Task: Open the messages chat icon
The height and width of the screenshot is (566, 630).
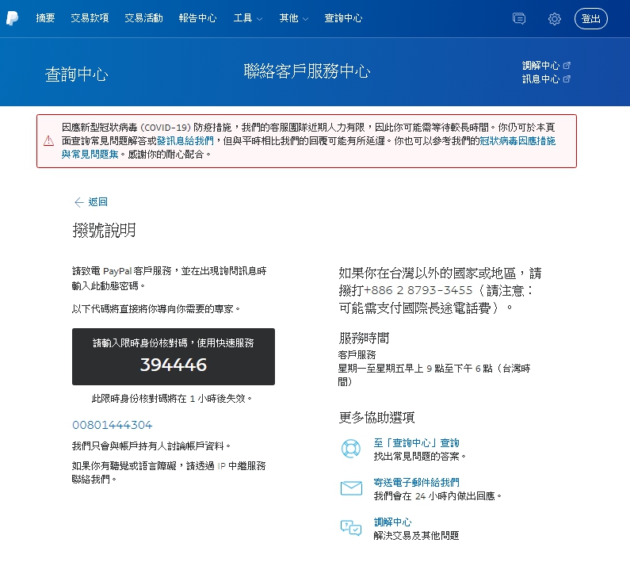Action: (x=519, y=18)
